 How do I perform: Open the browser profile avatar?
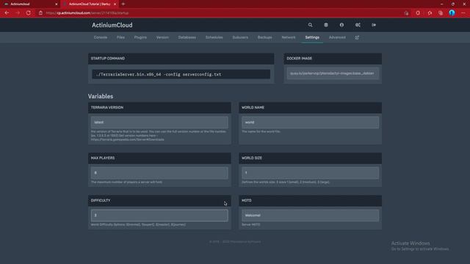tap(452, 13)
